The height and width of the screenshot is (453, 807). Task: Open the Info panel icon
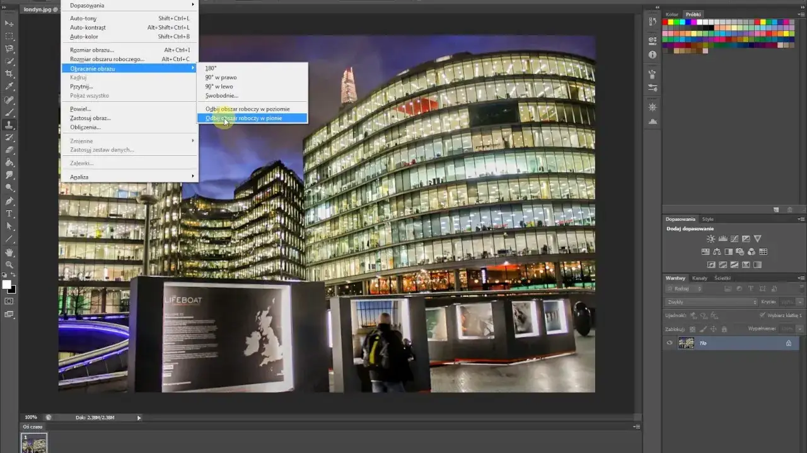(653, 55)
